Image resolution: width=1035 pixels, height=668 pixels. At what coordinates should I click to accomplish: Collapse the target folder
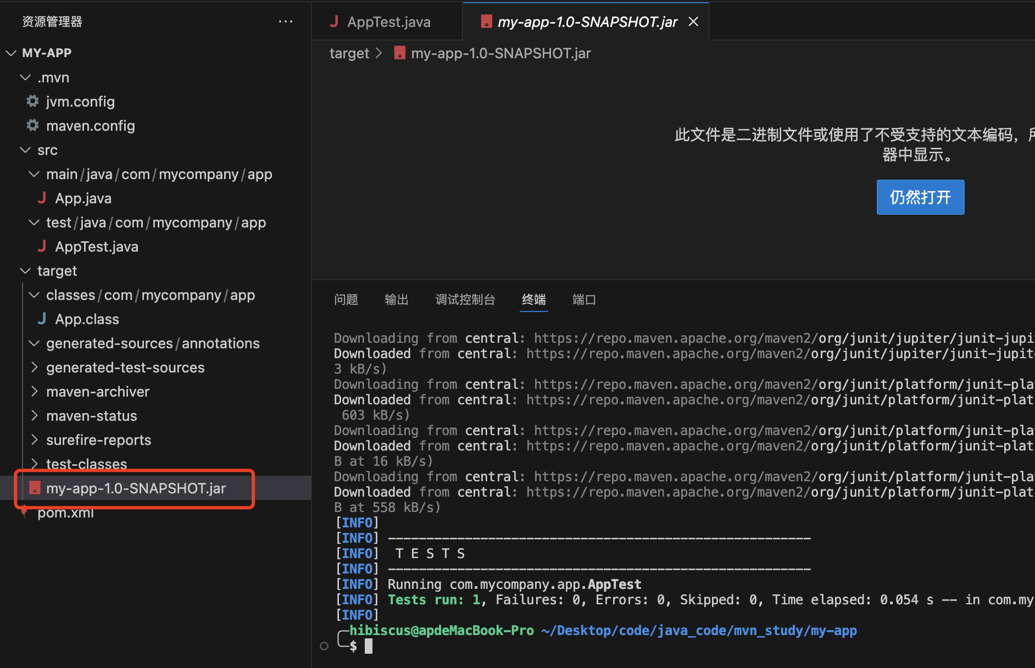[25, 271]
